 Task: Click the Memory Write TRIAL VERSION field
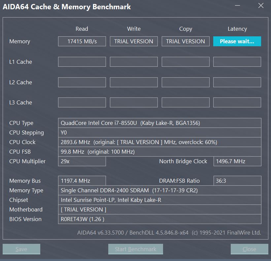click(x=134, y=41)
